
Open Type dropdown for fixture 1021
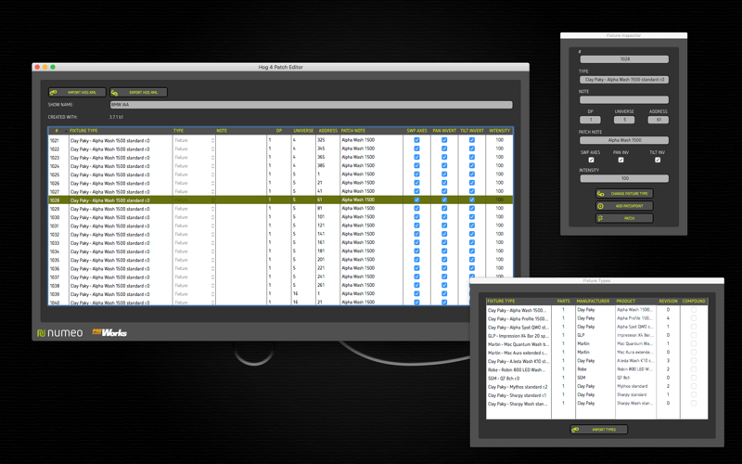pos(194,140)
